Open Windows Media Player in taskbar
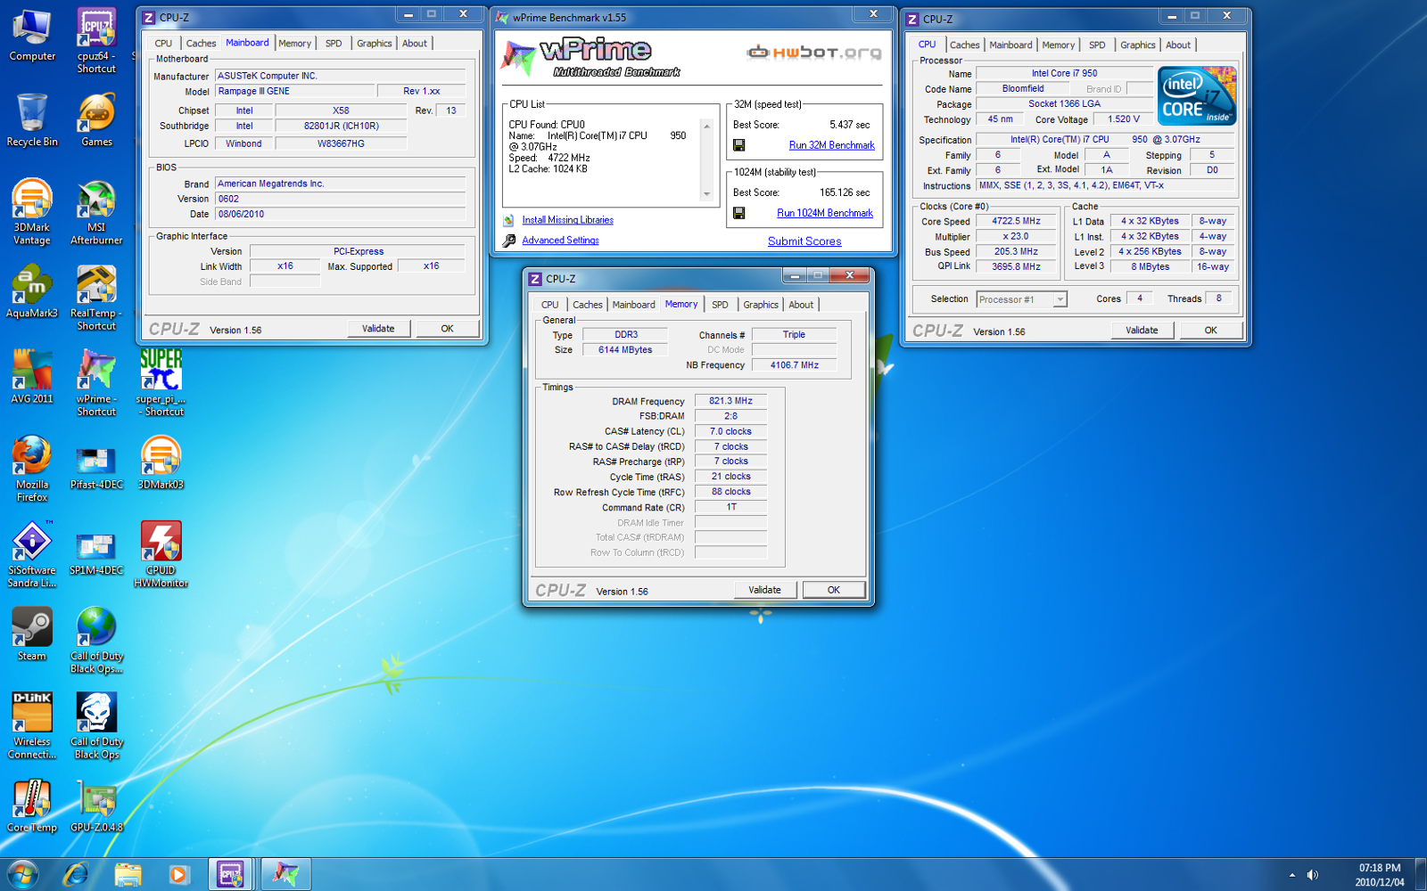 [178, 874]
